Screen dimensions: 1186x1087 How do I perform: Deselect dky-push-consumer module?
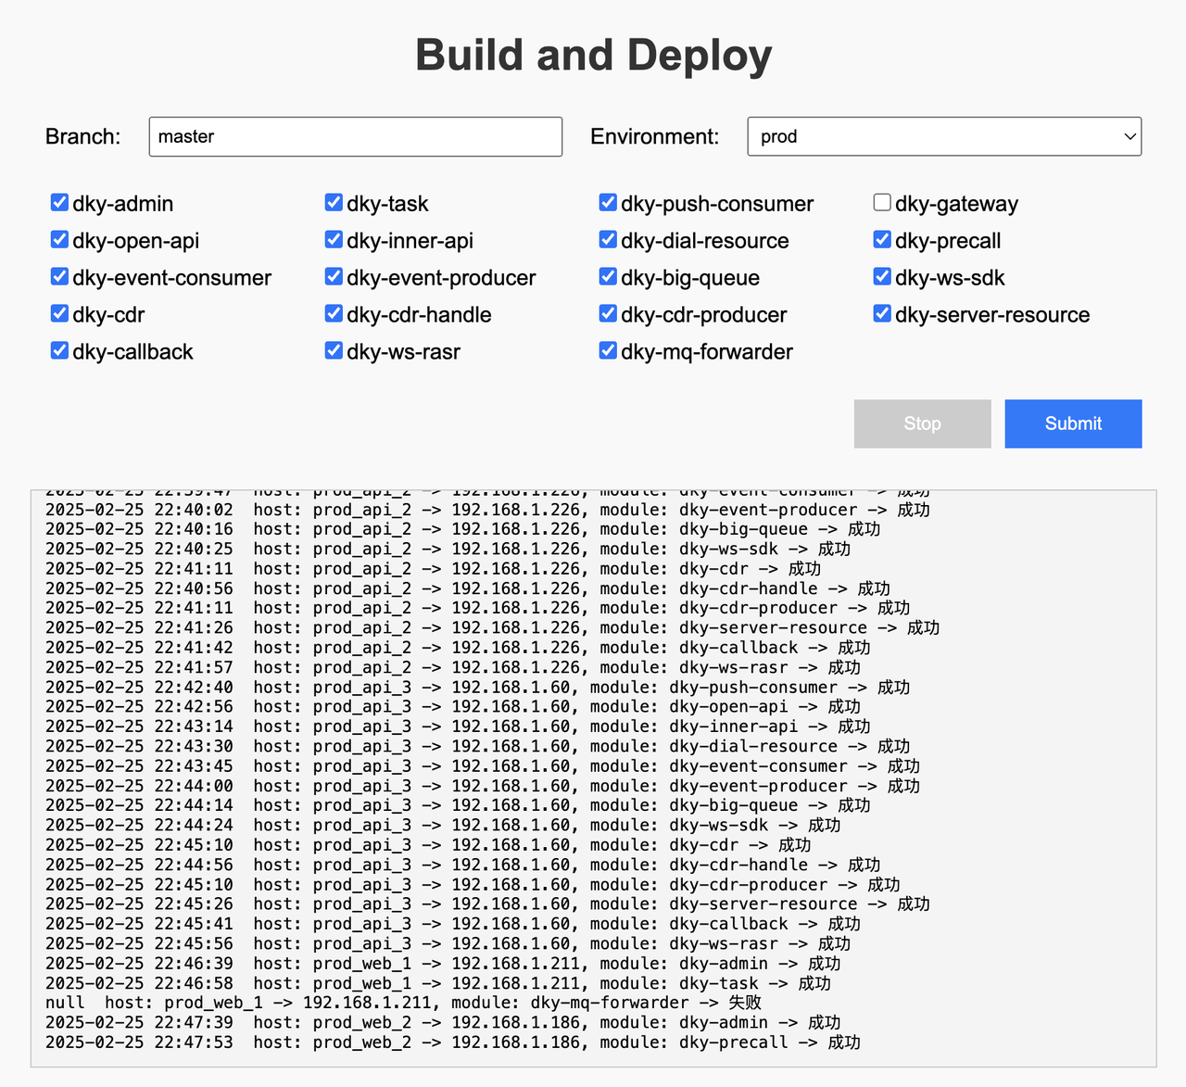(x=608, y=203)
